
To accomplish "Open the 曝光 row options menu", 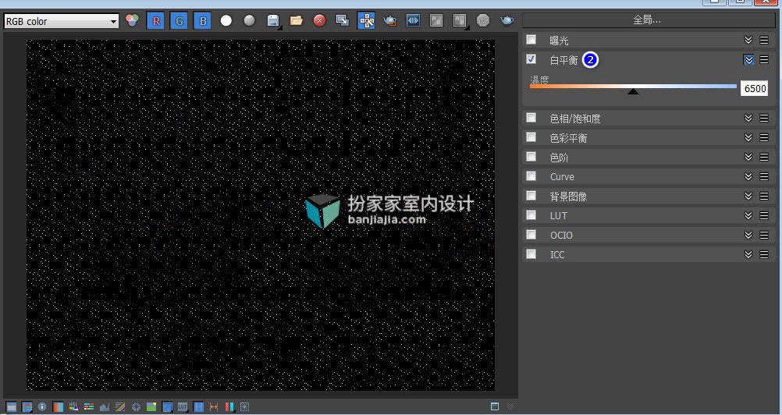I will [x=763, y=41].
